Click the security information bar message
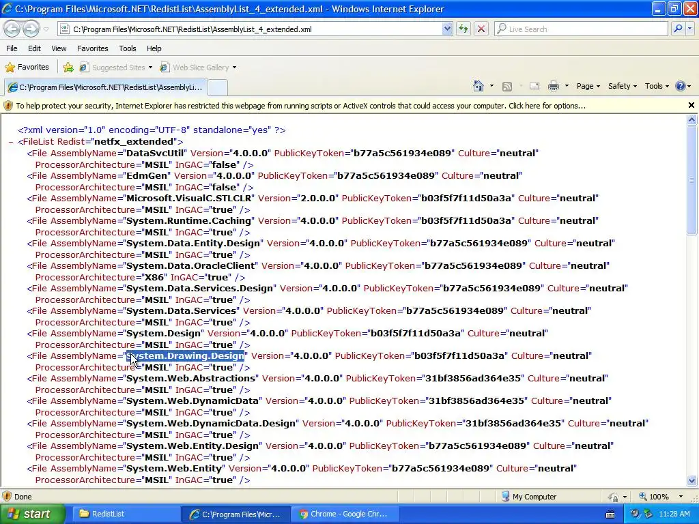Screen dimensions: 699x524 coord(300,106)
